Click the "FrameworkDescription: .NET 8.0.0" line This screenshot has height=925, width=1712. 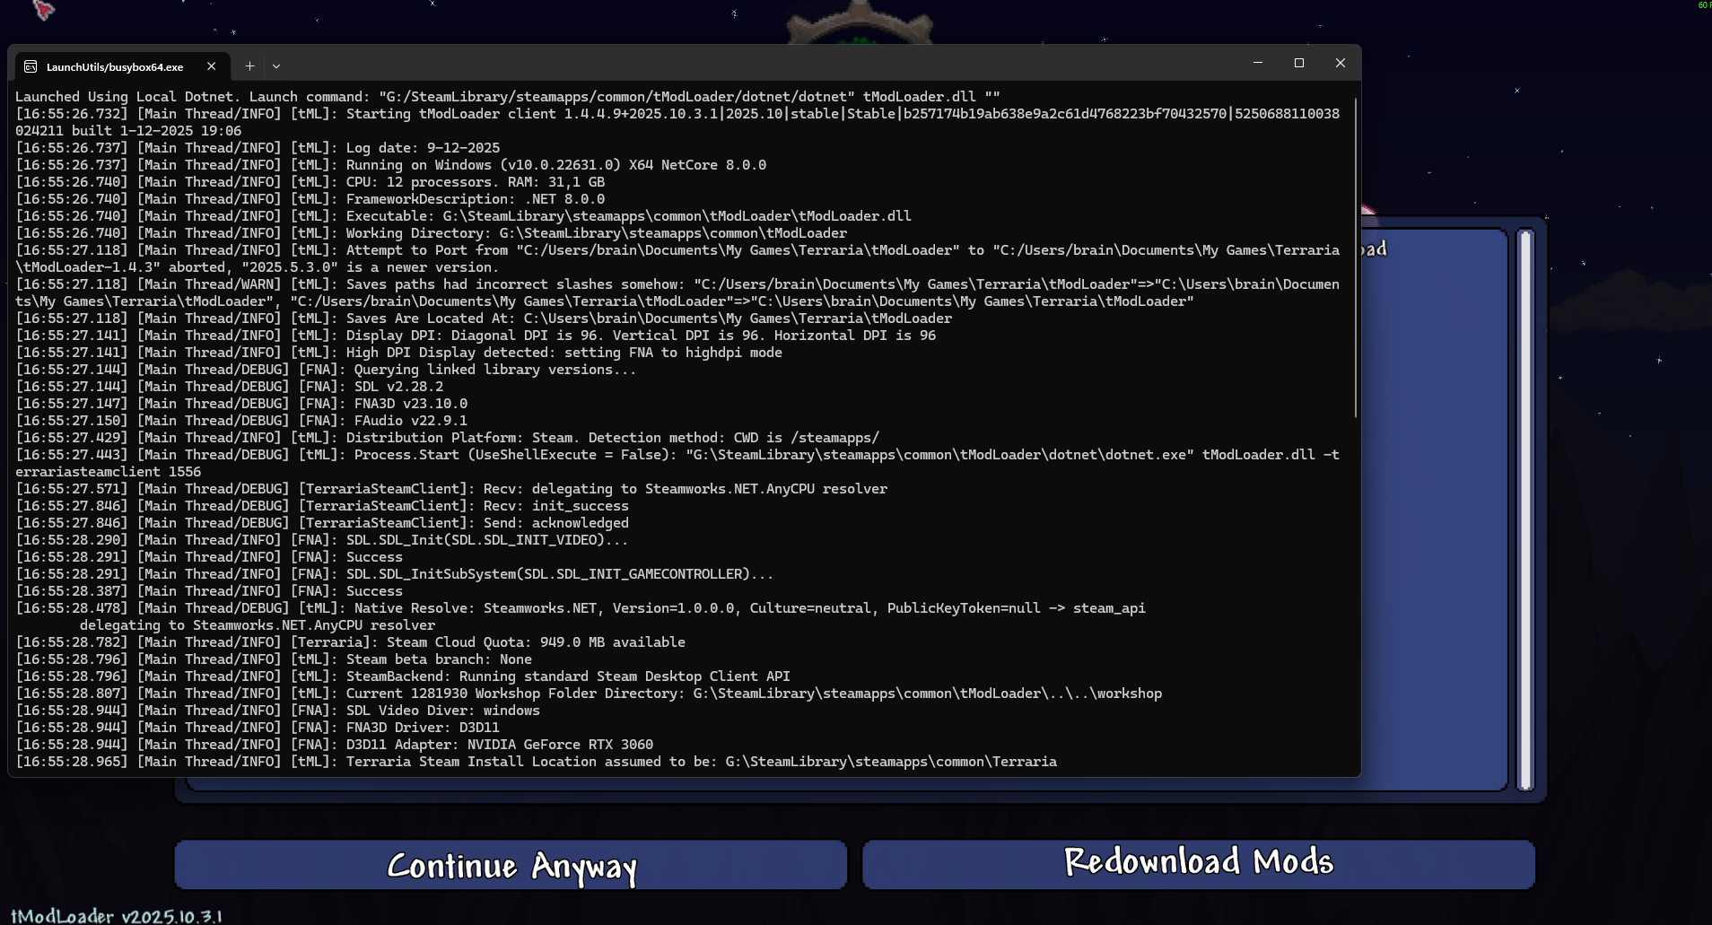pyautogui.click(x=310, y=199)
